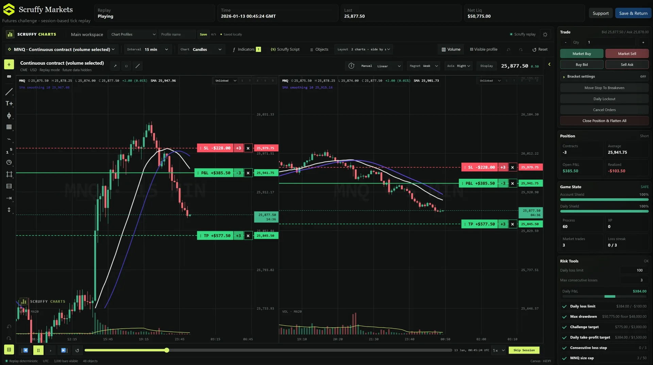Screen dimensions: 653x365
Task: Open the Chart Profiles dropdown
Action: (x=133, y=34)
